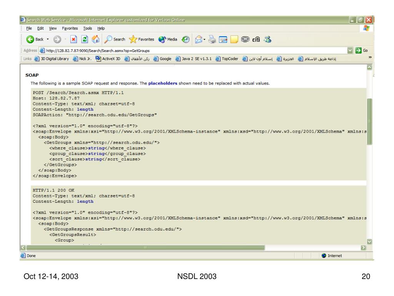The image size is (394, 296).
Task: Open the TopCoder link
Action: pyautogui.click(x=227, y=59)
